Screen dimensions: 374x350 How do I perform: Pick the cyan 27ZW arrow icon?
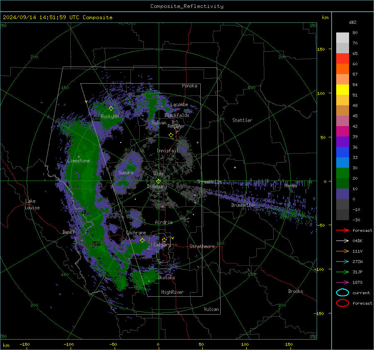click(x=342, y=262)
